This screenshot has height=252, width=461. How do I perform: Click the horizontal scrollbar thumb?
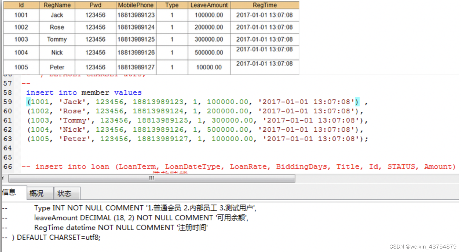pyautogui.click(x=152, y=178)
